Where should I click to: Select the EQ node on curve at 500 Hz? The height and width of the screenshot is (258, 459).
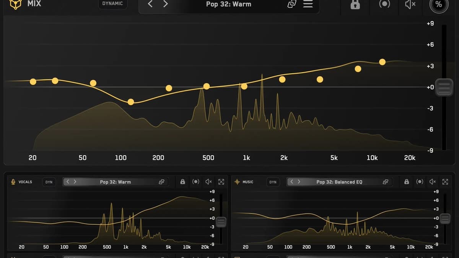(x=207, y=86)
